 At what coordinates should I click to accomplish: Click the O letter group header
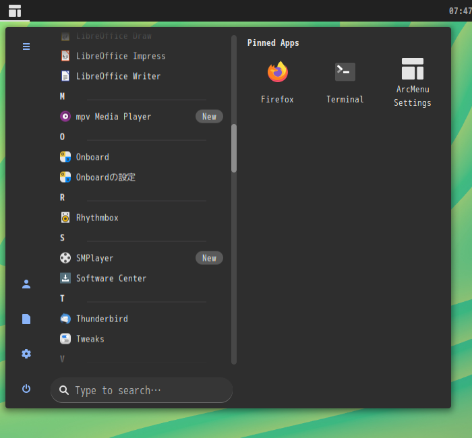62,137
